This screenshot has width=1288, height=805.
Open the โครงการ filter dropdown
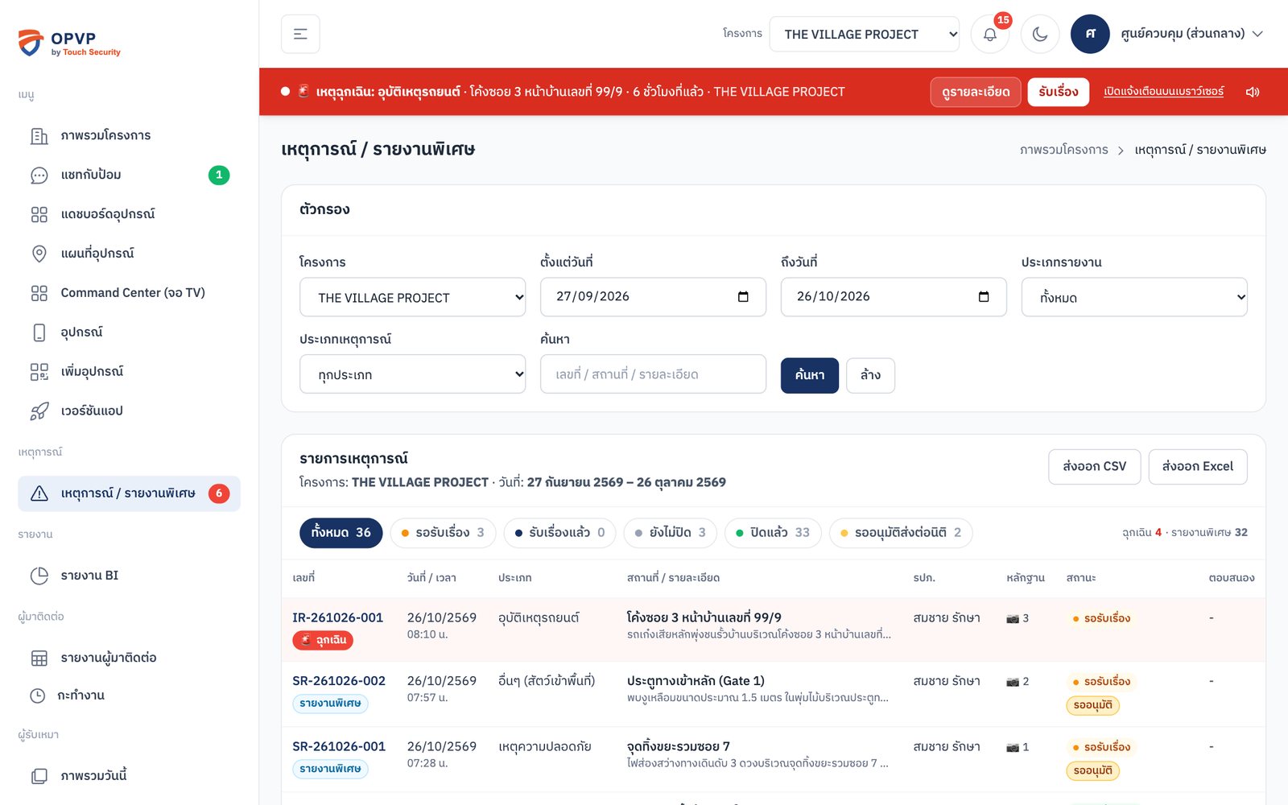coord(412,297)
